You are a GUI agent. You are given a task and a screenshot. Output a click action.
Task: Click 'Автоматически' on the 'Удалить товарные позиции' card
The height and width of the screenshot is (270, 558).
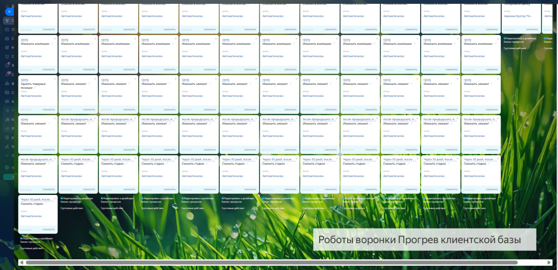(x=31, y=96)
